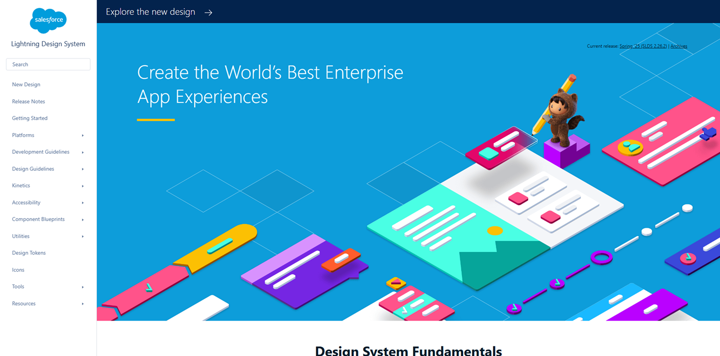Expand the Development Guidelines arrow
The image size is (720, 356).
pos(83,152)
